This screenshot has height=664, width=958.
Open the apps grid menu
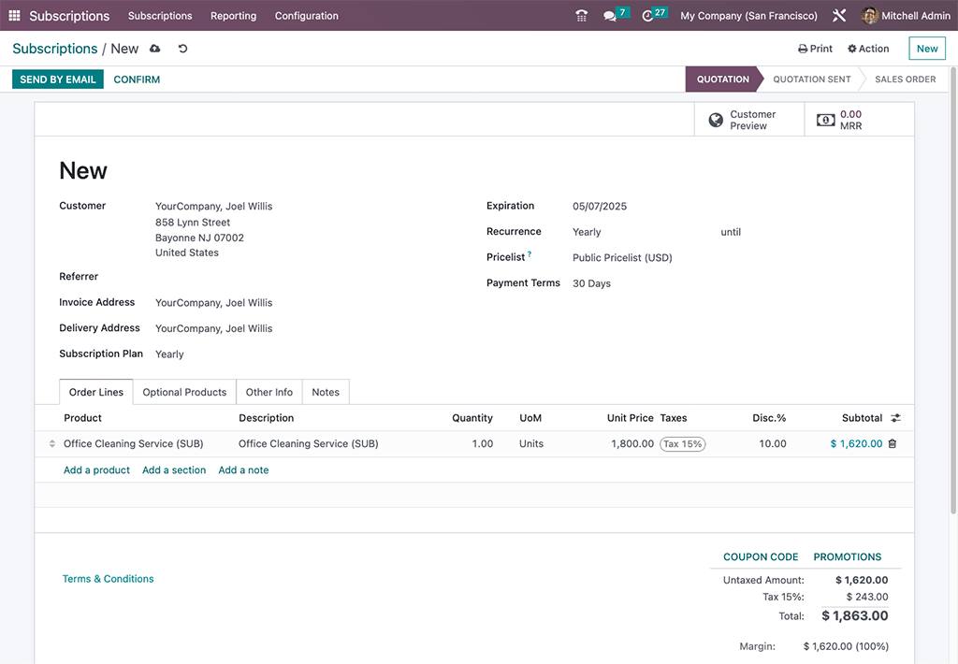click(x=14, y=15)
